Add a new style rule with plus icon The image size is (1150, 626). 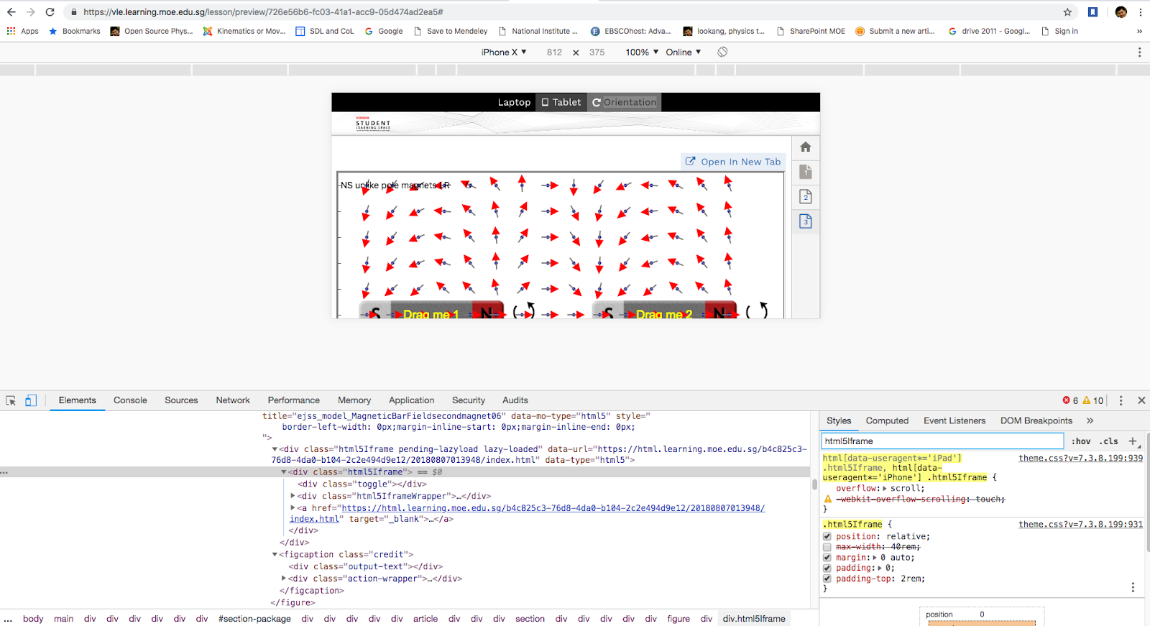click(x=1133, y=441)
